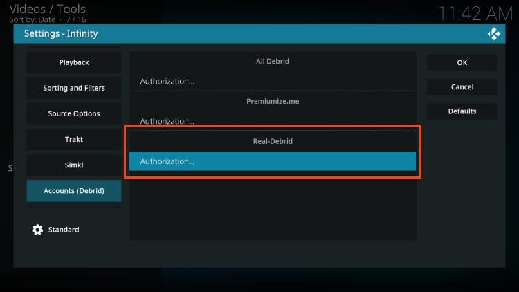Click the 11:42 AM clock
This screenshot has height=292, width=519.
point(475,14)
